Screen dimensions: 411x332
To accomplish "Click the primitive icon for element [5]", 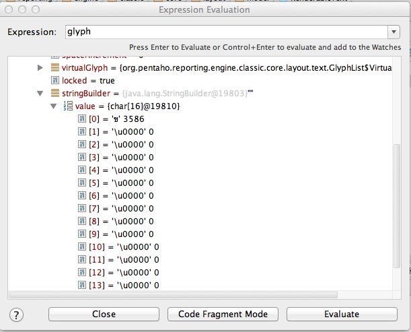I will [x=82, y=182].
